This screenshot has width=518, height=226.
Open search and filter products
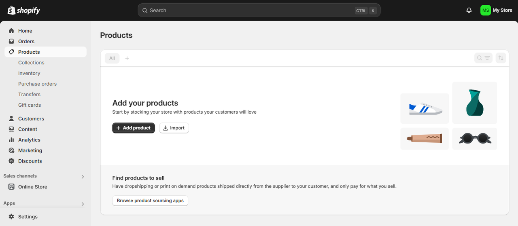(483, 58)
